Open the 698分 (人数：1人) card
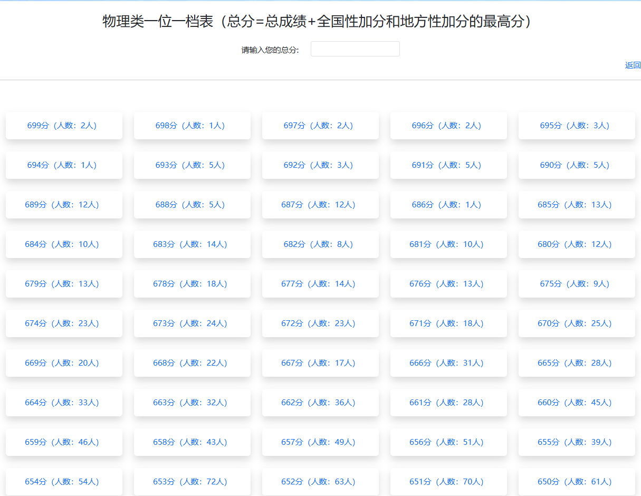 coord(192,126)
